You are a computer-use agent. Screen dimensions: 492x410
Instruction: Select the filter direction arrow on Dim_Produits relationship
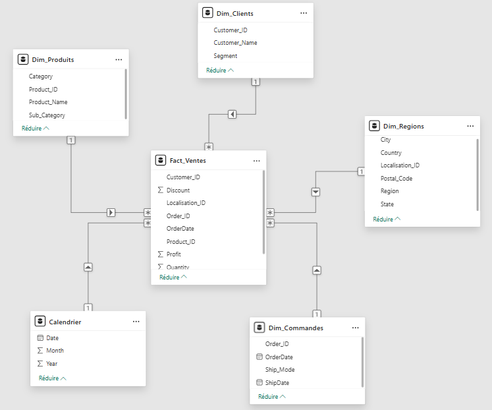coord(111,212)
